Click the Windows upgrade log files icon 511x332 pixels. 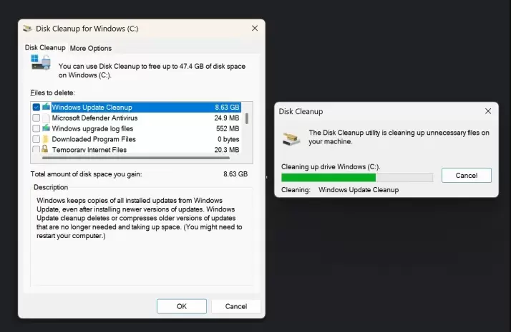tap(46, 128)
